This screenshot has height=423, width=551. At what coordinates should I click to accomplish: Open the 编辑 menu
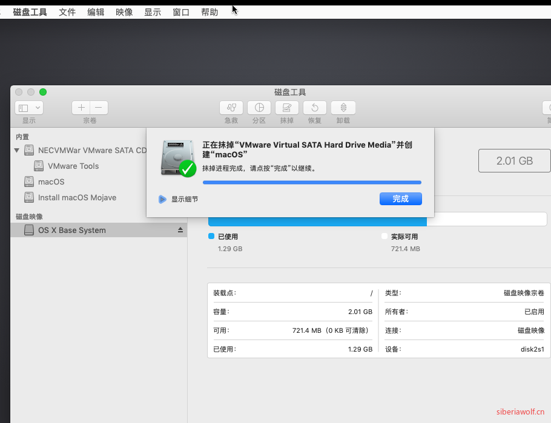point(96,12)
